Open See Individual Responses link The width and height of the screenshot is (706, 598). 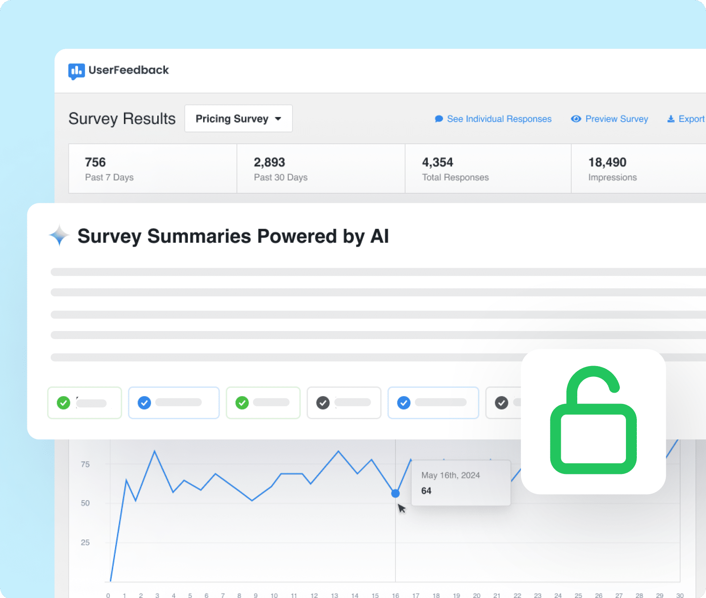(493, 119)
